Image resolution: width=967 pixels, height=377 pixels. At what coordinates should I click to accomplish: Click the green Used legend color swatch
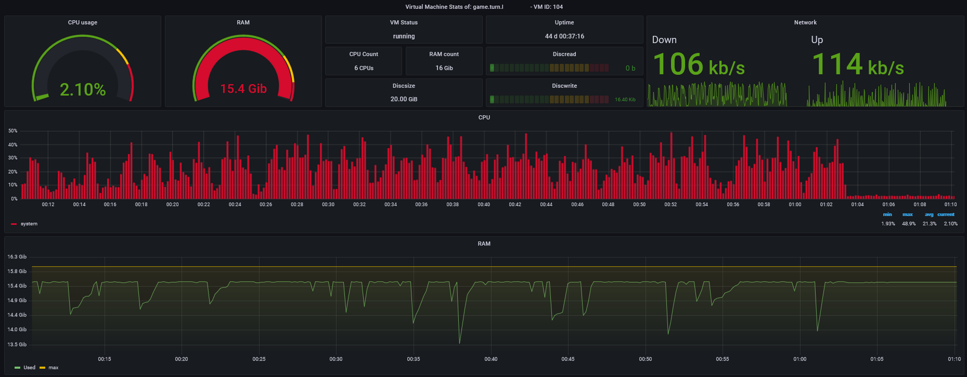(18, 368)
